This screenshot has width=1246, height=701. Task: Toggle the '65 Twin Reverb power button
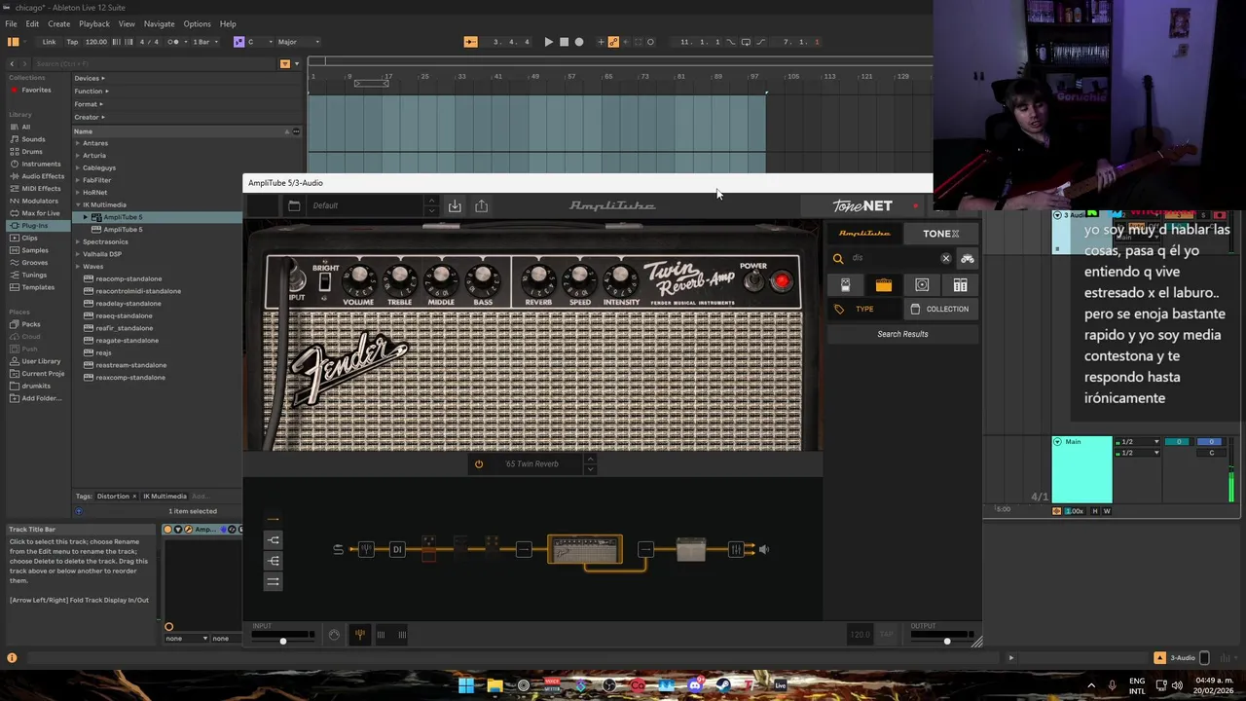coord(478,463)
